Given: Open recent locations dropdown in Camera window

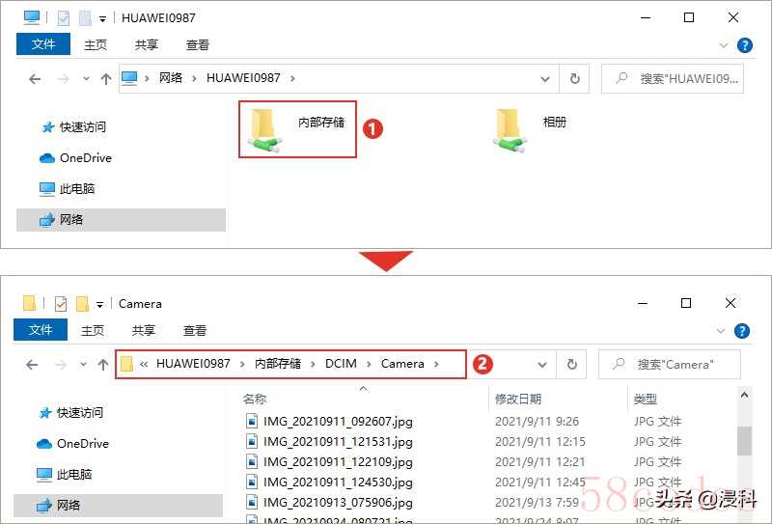Looking at the screenshot, I should (x=83, y=365).
